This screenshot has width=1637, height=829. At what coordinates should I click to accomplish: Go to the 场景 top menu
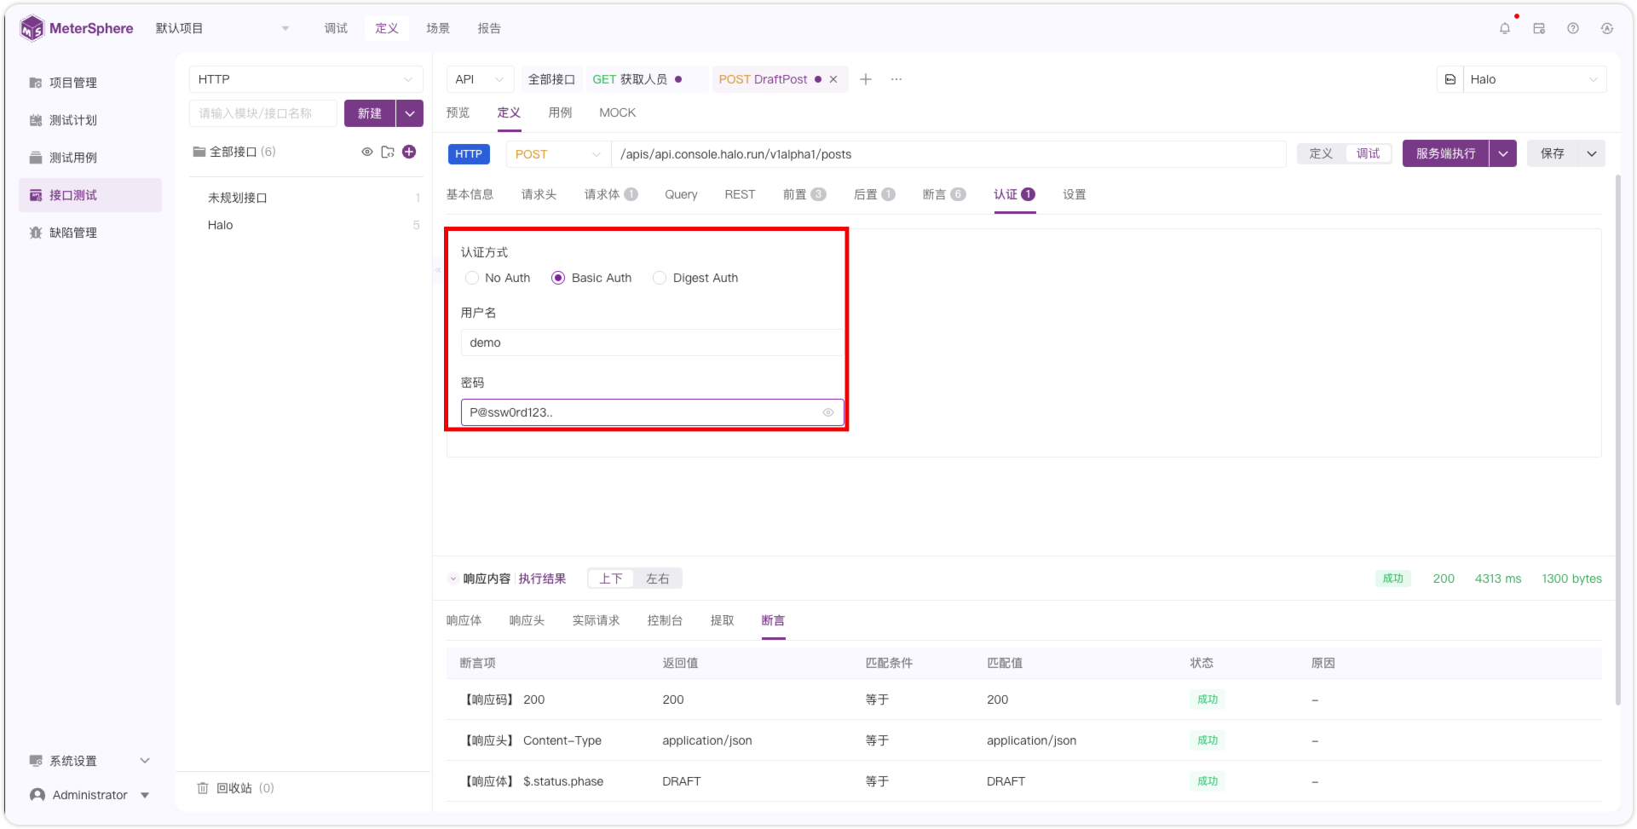coord(438,28)
